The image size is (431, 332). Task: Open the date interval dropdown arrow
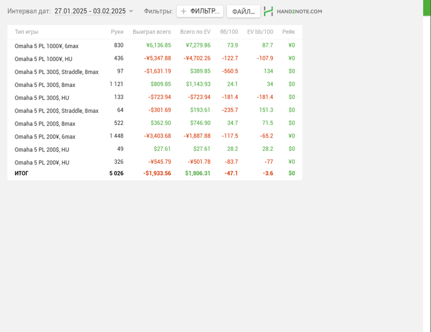click(131, 12)
